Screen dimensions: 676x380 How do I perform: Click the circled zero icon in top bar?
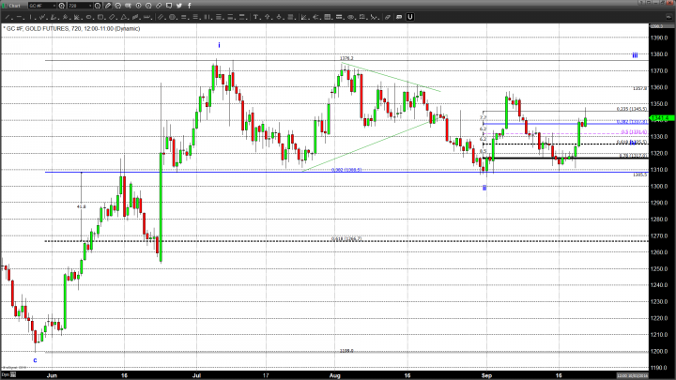coord(138,6)
